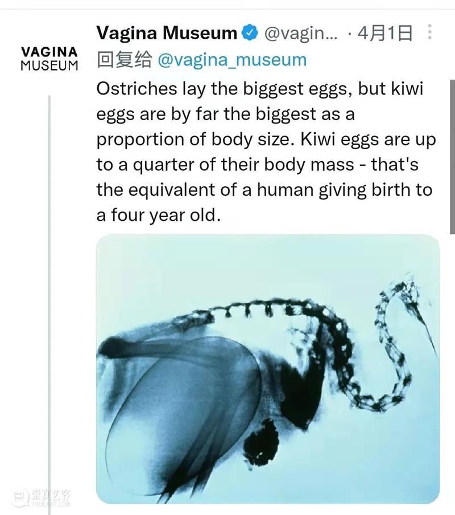Click the tweet text about kiwi eggs

[x=266, y=152]
